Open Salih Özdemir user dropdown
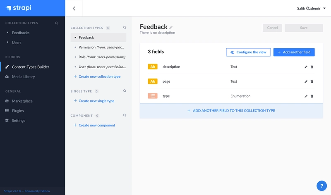 (x=311, y=8)
